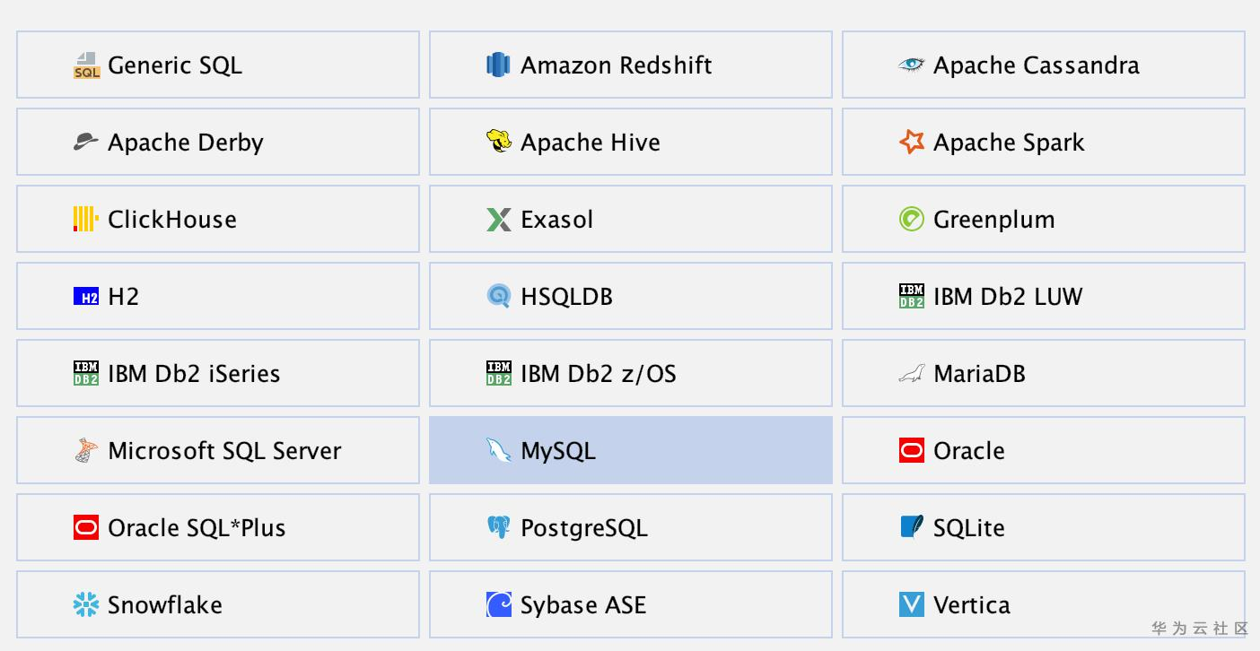Click the MySQL dolphin icon
The width and height of the screenshot is (1260, 651).
tap(498, 450)
